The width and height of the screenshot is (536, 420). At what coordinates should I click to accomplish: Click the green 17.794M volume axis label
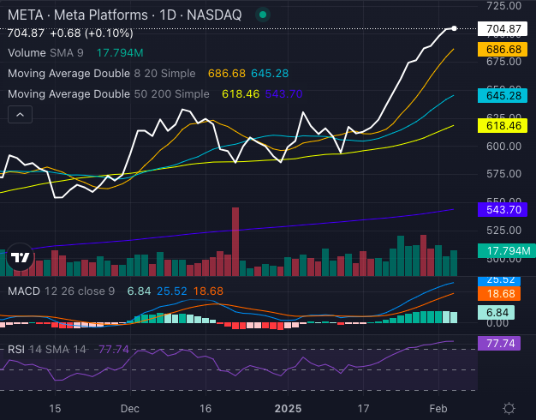[503, 250]
